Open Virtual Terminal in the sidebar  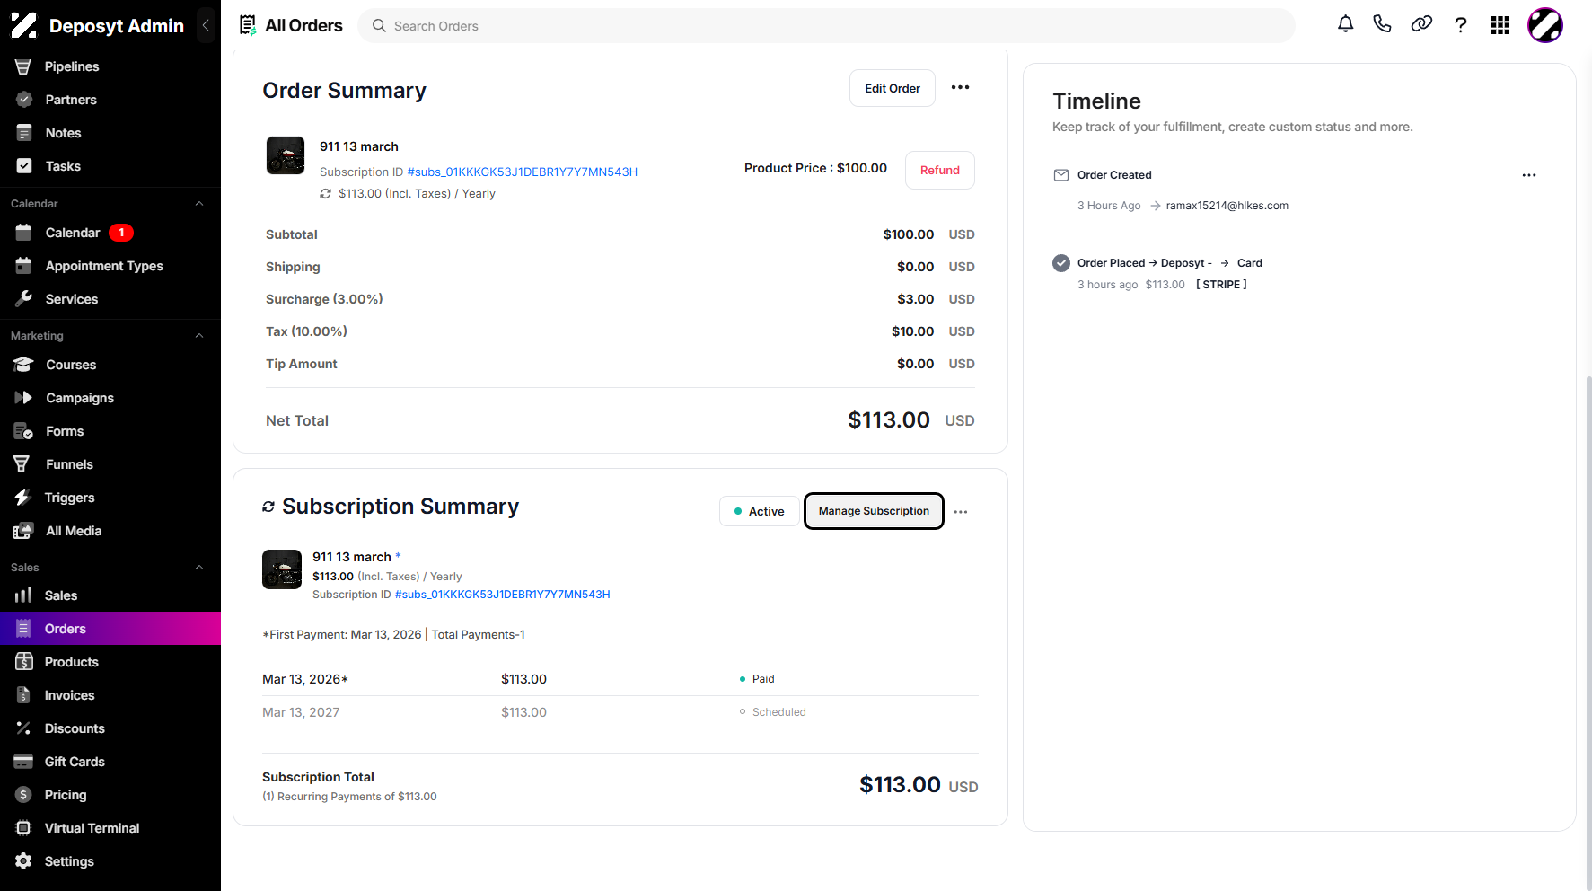pos(110,828)
